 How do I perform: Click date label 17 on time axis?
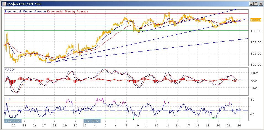[x=188, y=126]
